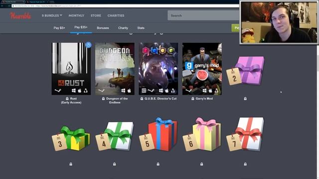This screenshot has width=319, height=179.
Task: Click the Windows icon on Rust cover
Action: pos(74,90)
